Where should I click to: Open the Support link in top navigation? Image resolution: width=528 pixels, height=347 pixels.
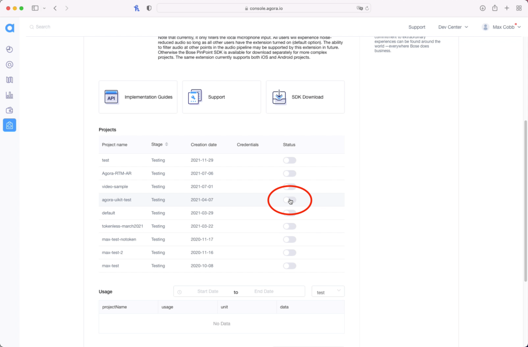(x=417, y=27)
